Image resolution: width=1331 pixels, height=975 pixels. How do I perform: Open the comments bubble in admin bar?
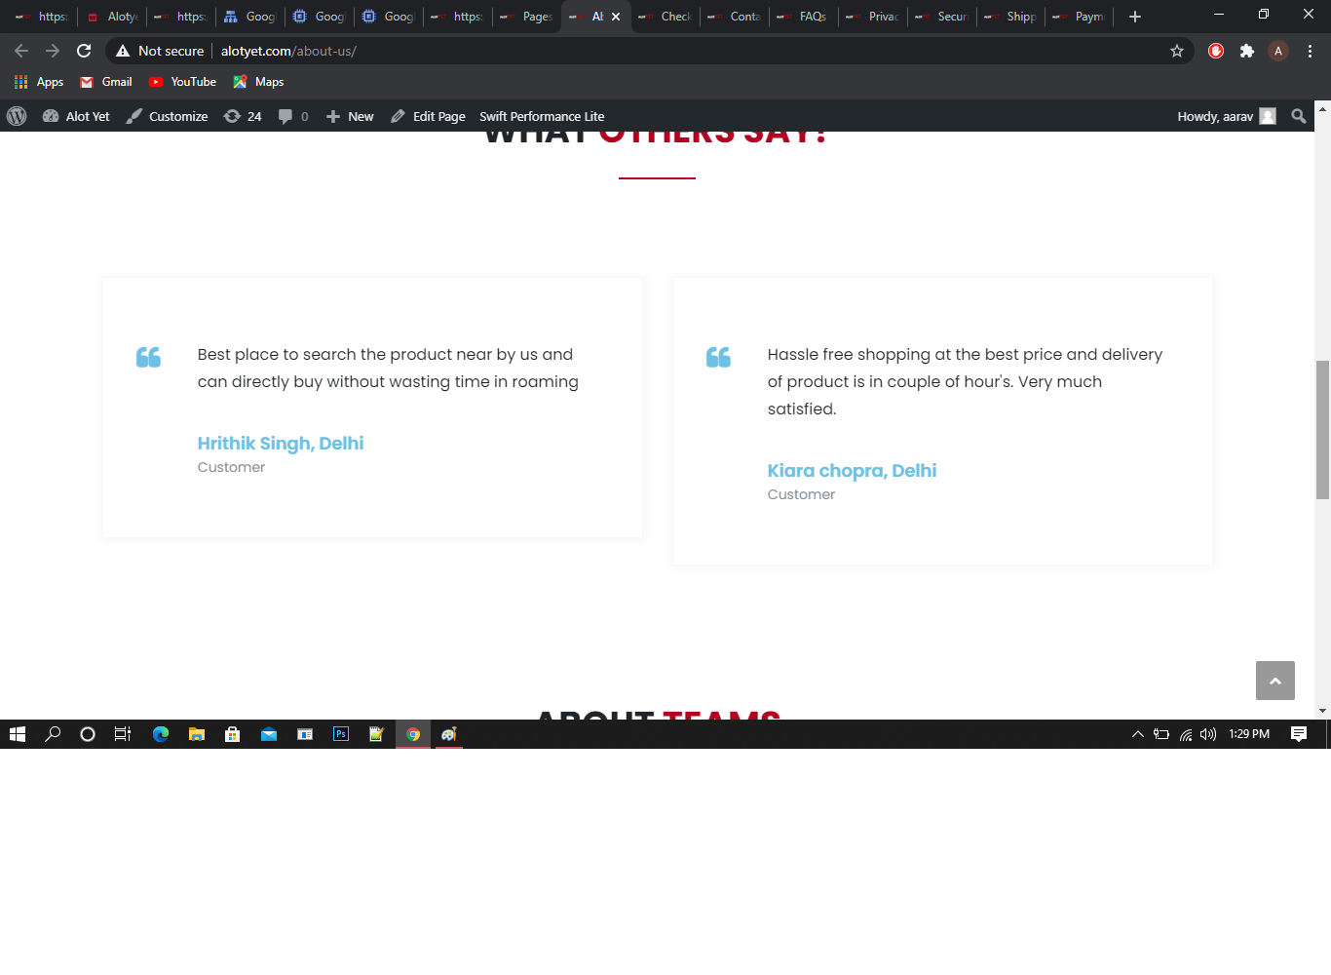(293, 116)
